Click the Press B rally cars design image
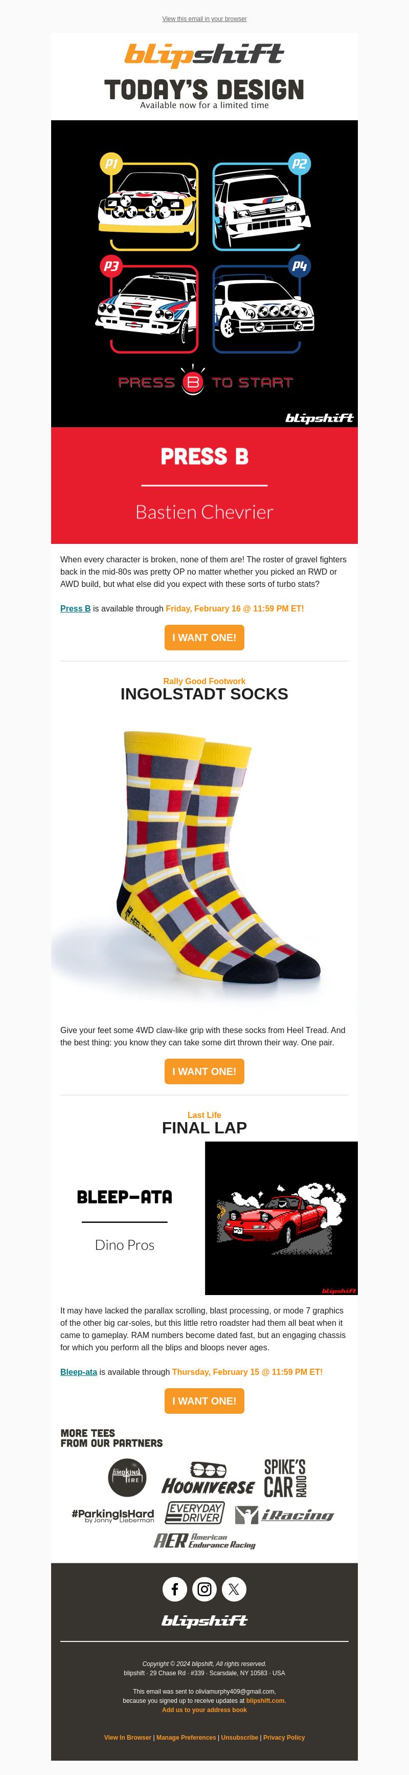Viewport: 409px width, 1775px height. pyautogui.click(x=204, y=274)
